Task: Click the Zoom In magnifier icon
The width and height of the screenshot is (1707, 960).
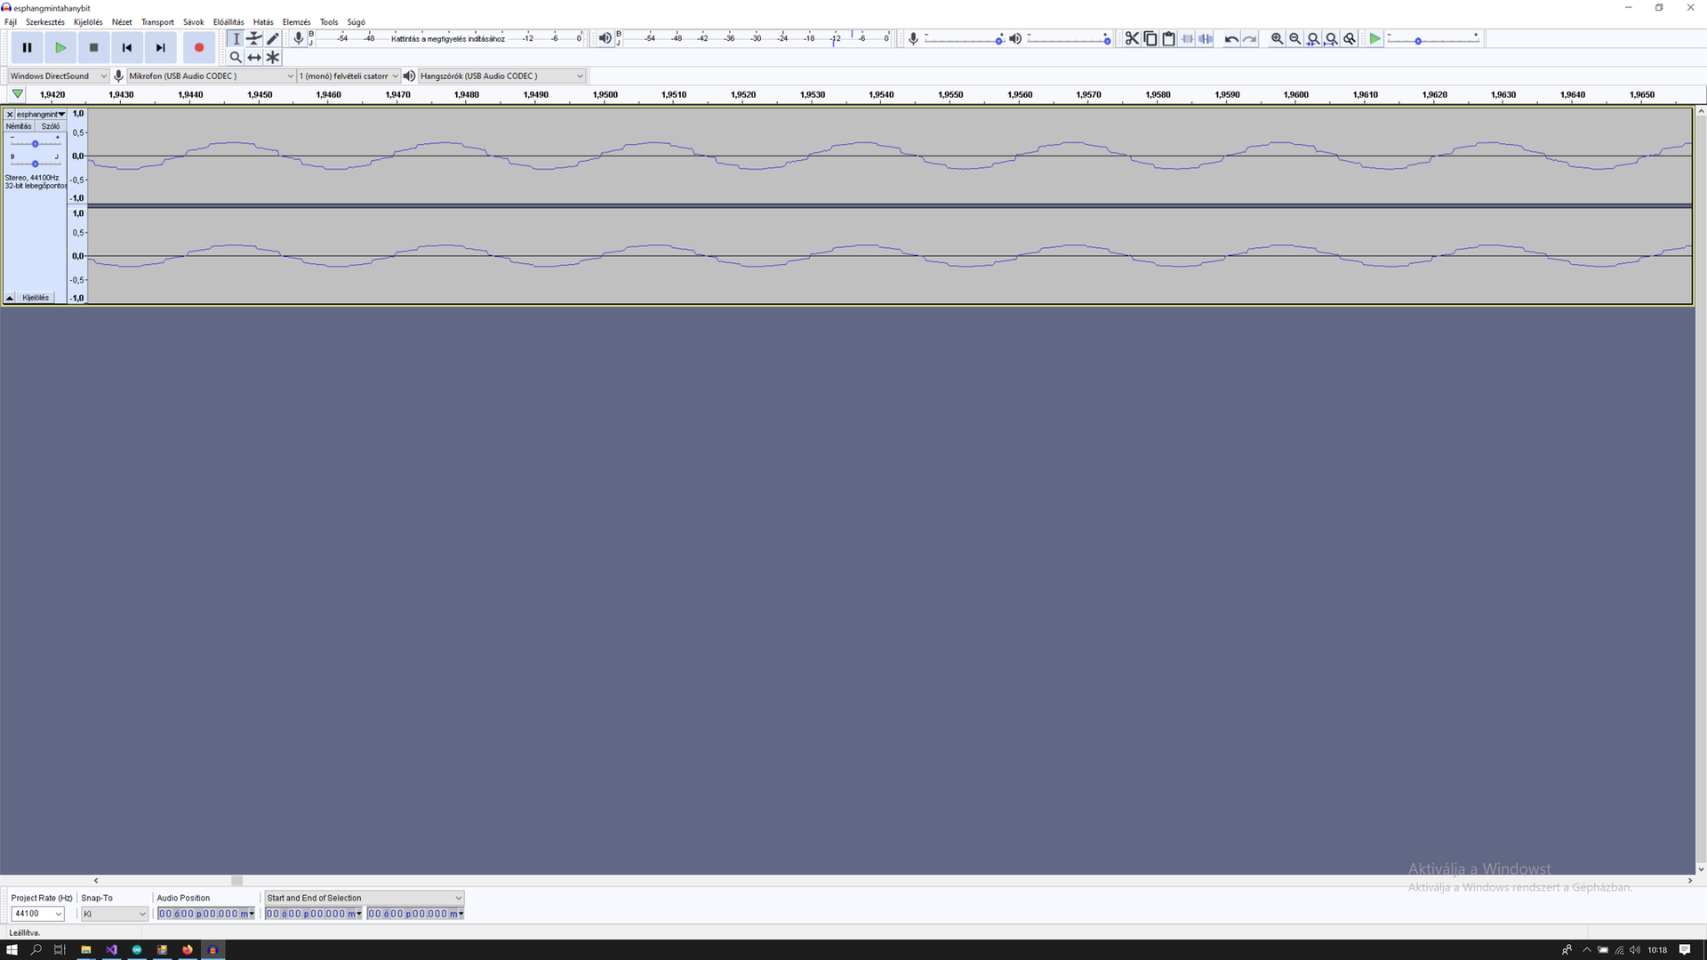Action: pyautogui.click(x=1277, y=38)
